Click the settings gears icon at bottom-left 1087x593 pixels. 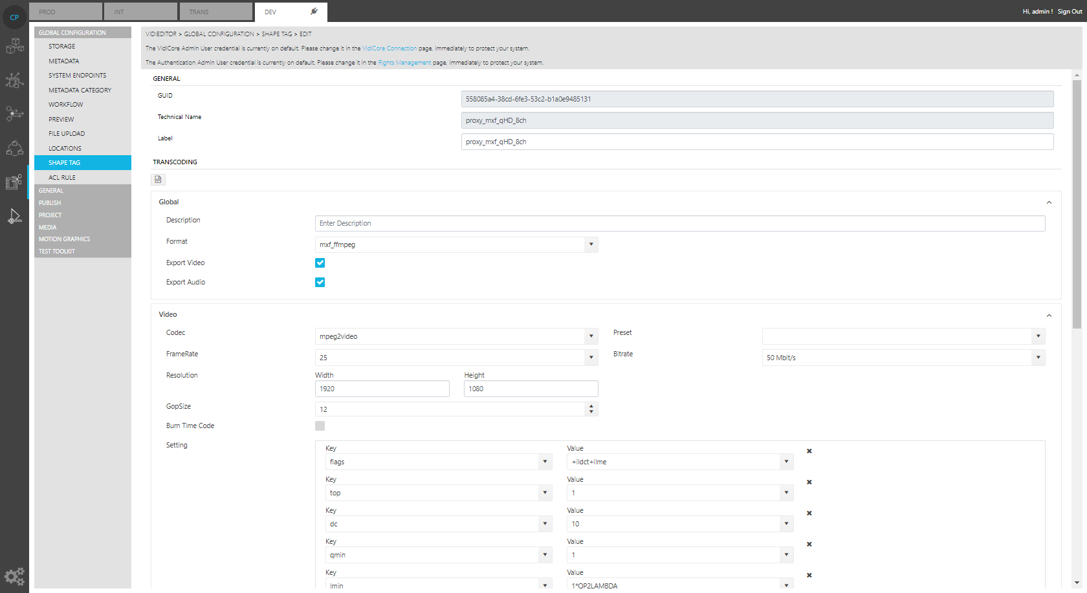14,576
